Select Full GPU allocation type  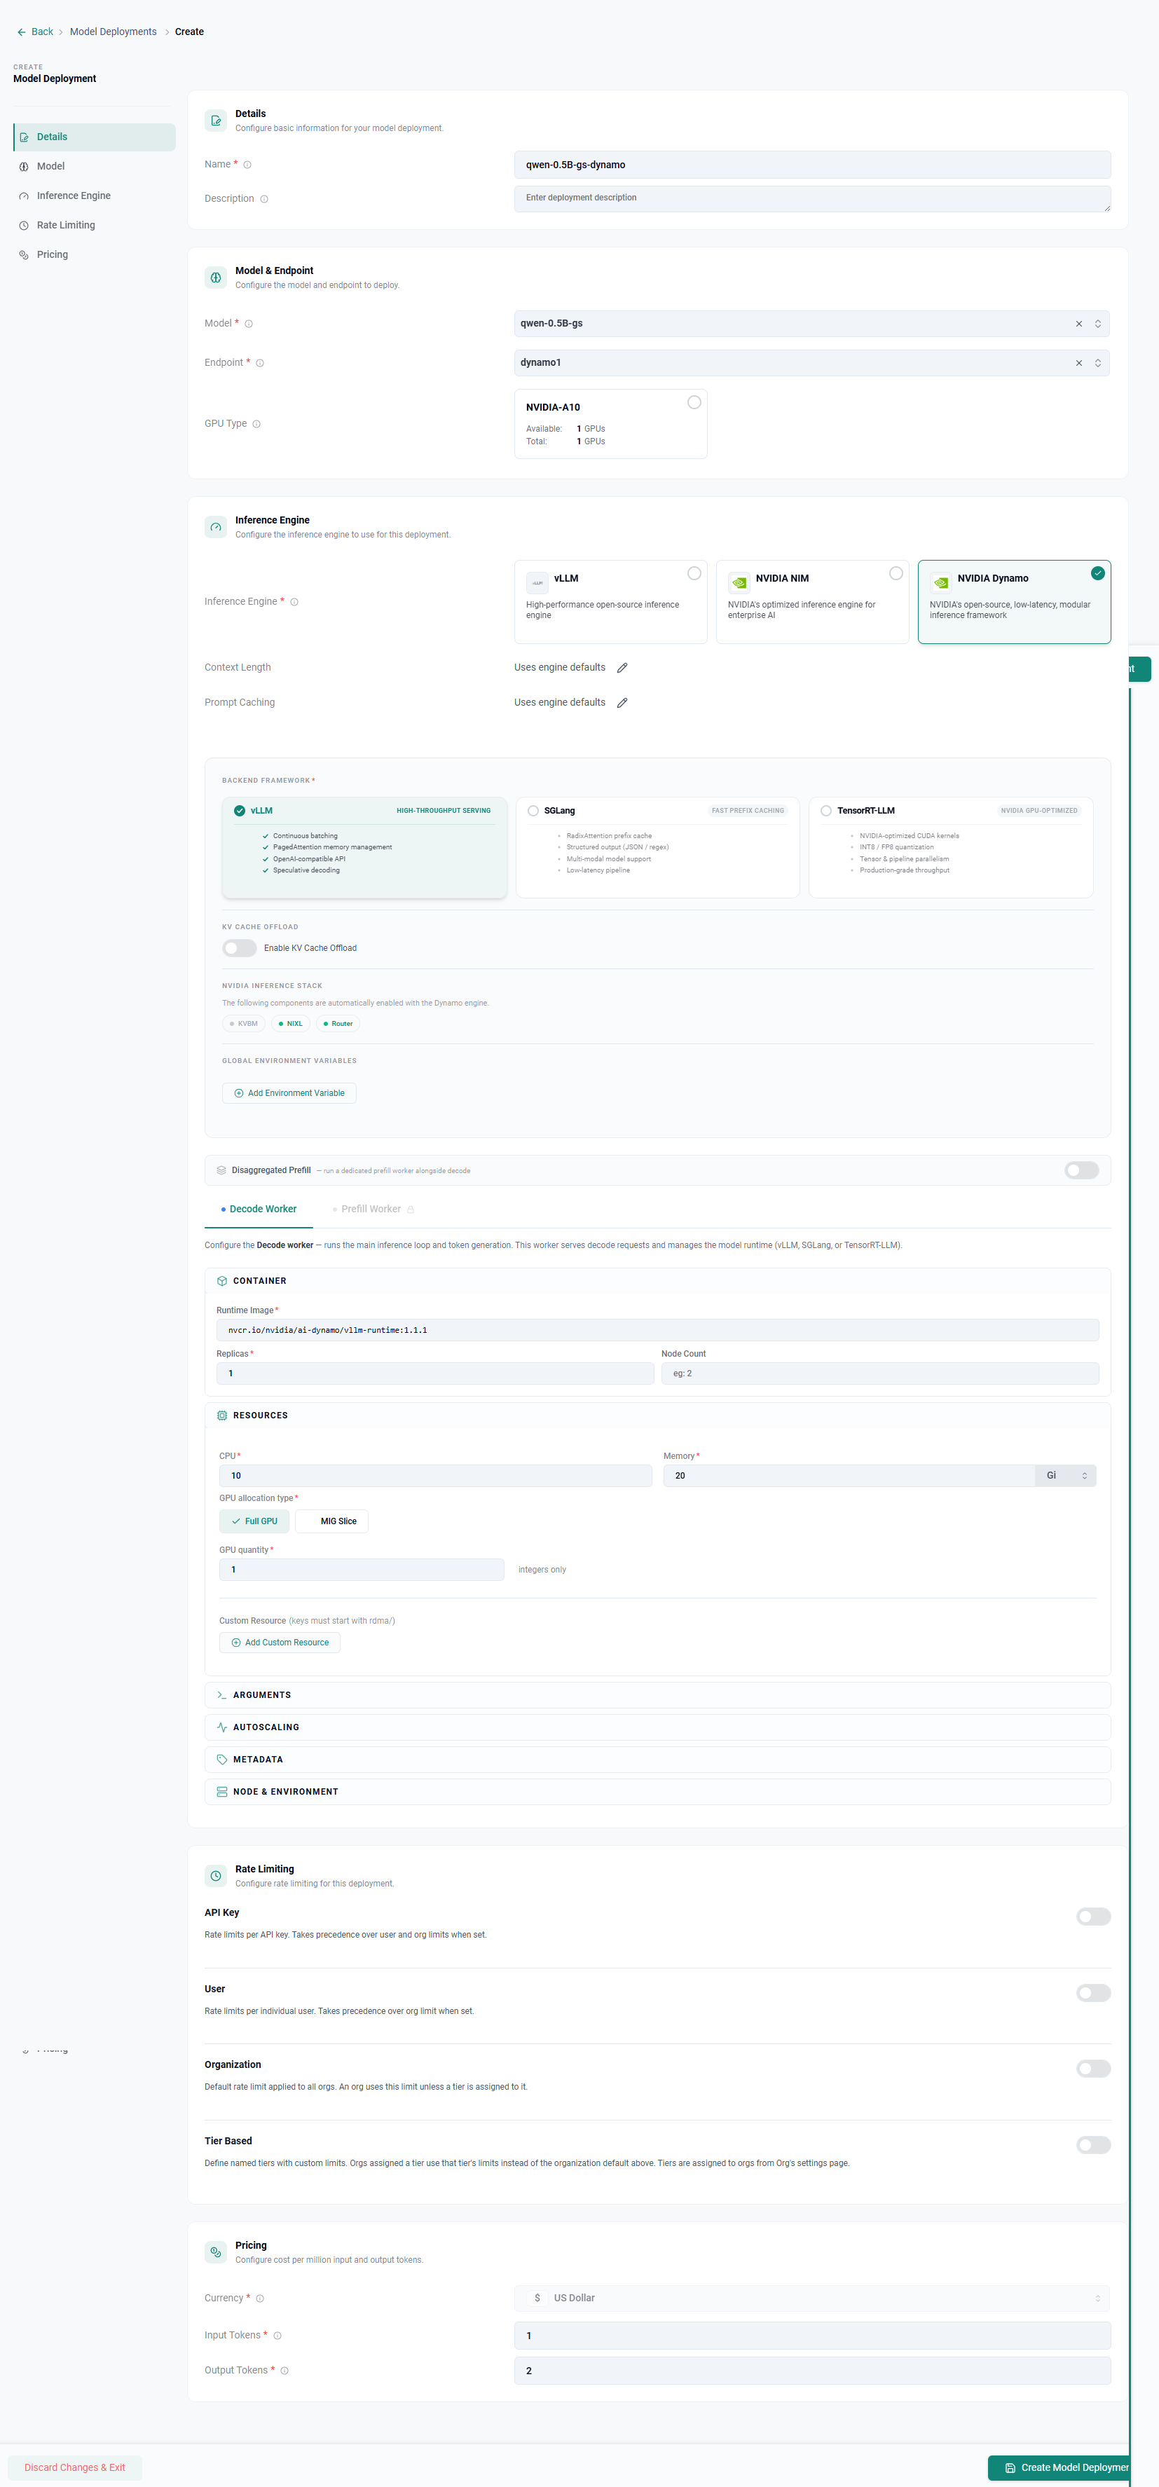tap(254, 1521)
